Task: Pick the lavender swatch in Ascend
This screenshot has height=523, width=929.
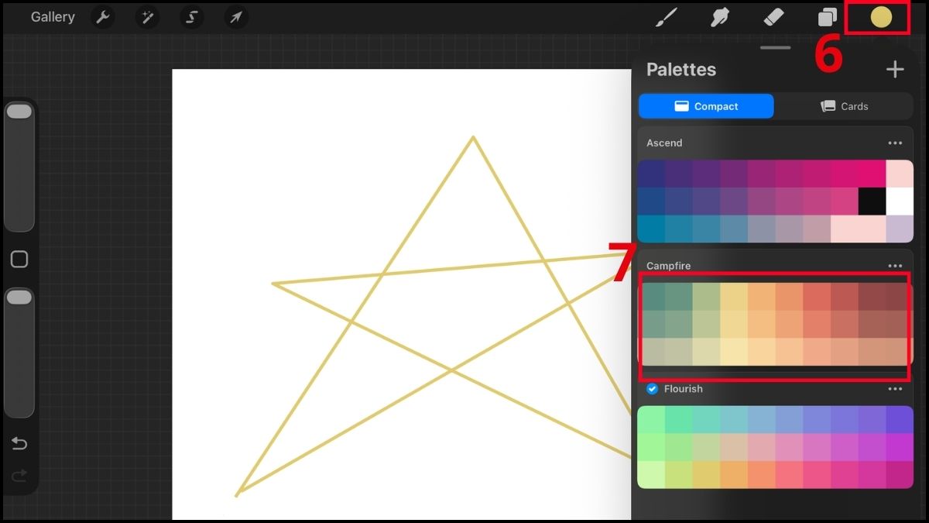Action: [x=900, y=229]
